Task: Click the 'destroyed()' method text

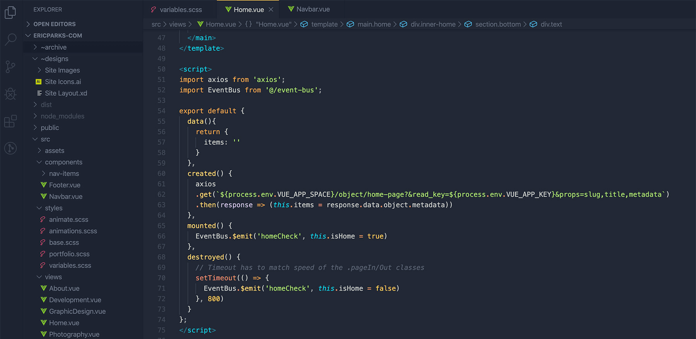Action: pos(210,257)
